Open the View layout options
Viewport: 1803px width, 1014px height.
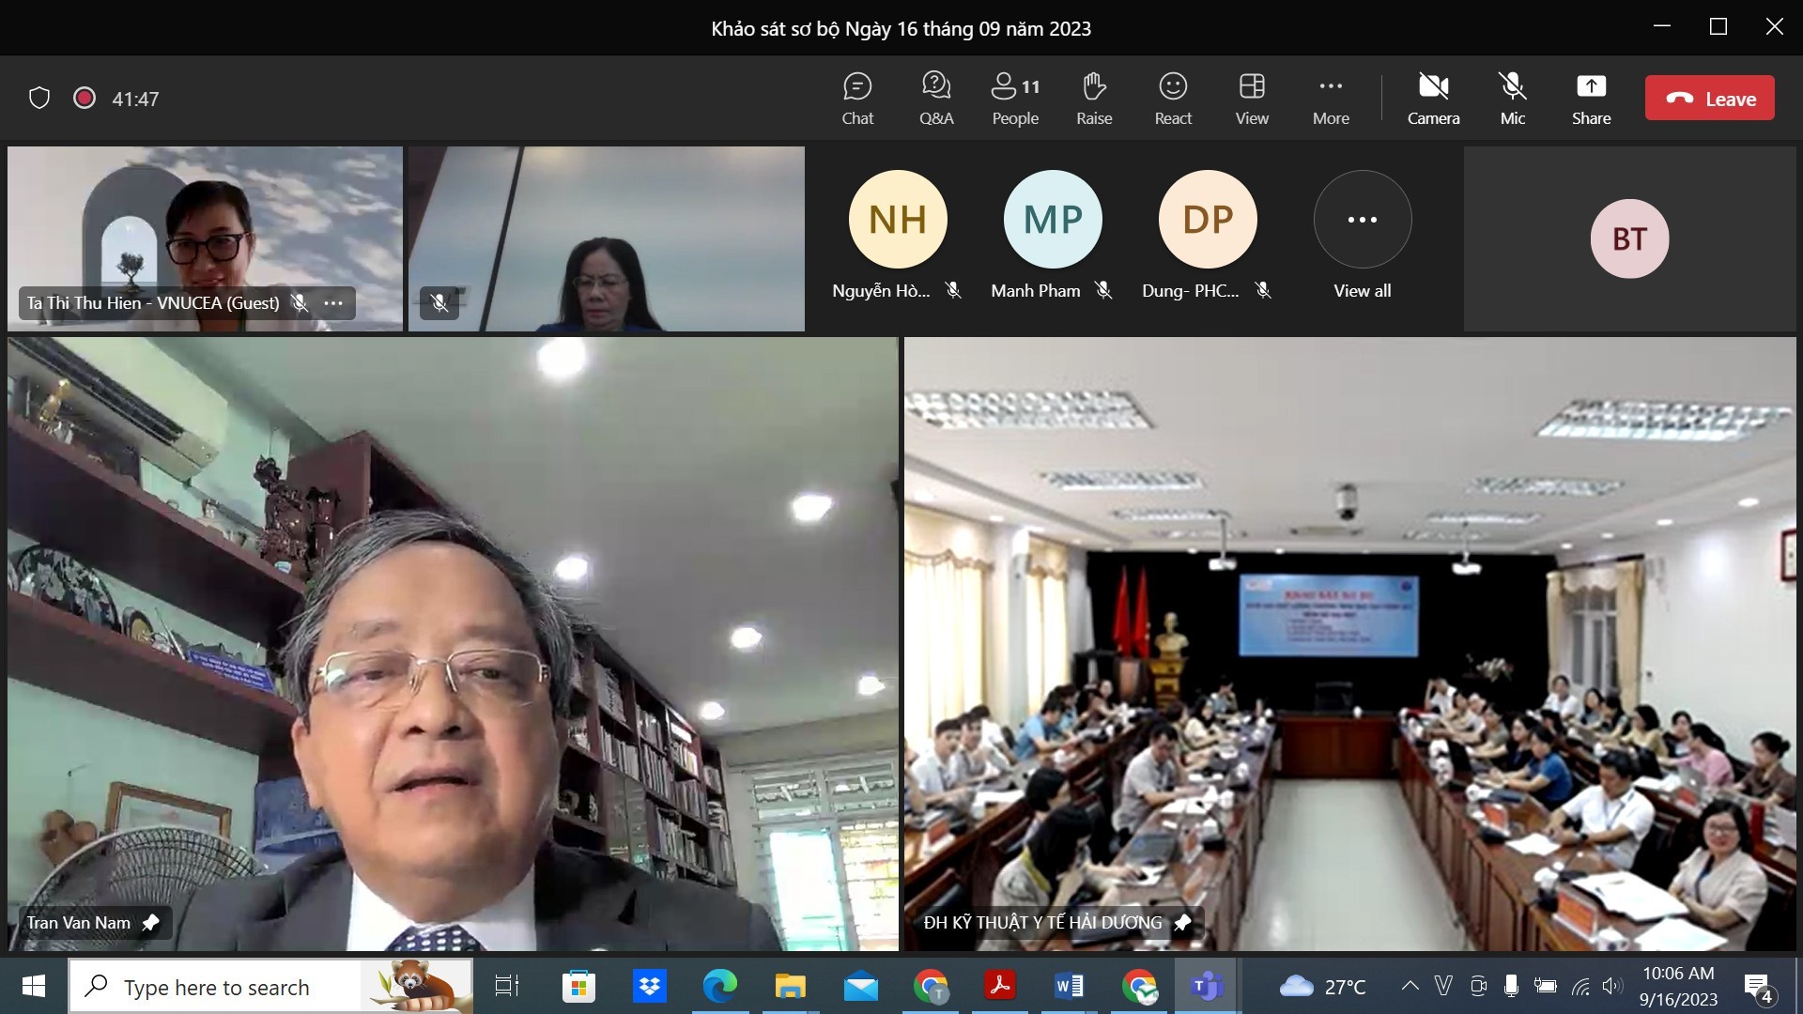point(1251,98)
